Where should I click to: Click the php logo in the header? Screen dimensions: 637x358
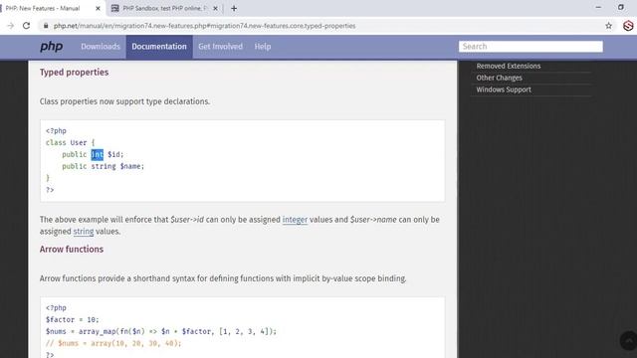coord(51,47)
